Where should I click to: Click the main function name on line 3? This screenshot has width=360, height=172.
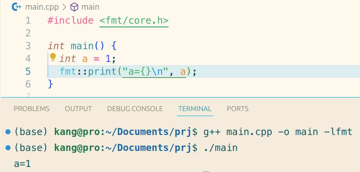82,46
